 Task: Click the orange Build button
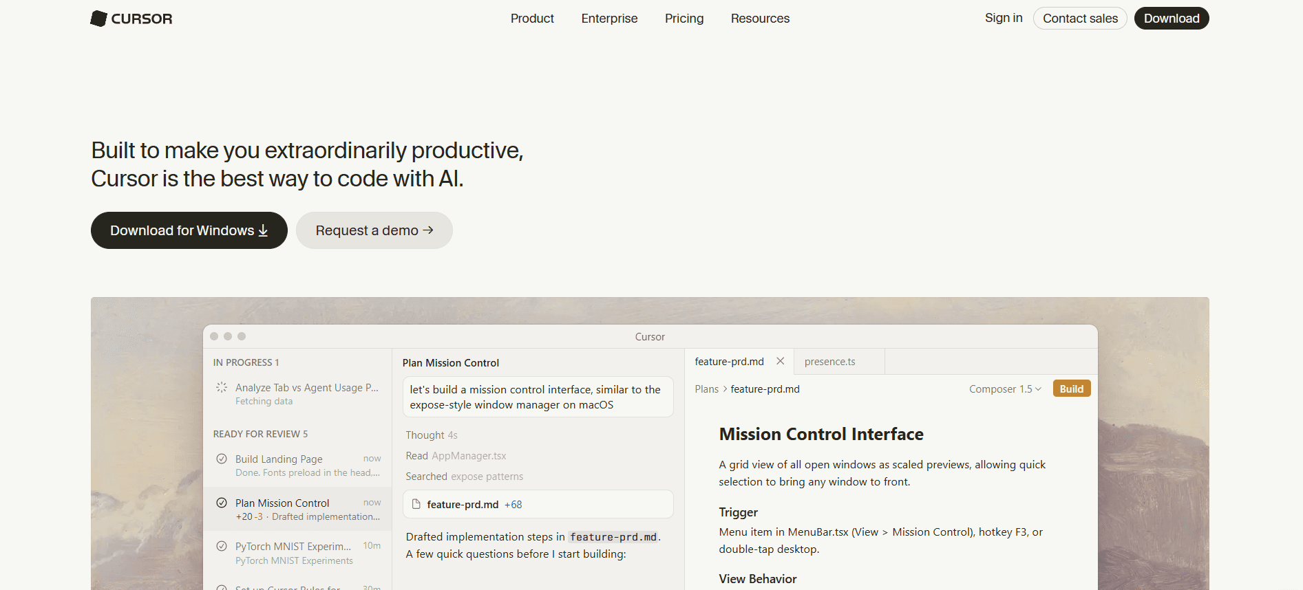point(1071,389)
